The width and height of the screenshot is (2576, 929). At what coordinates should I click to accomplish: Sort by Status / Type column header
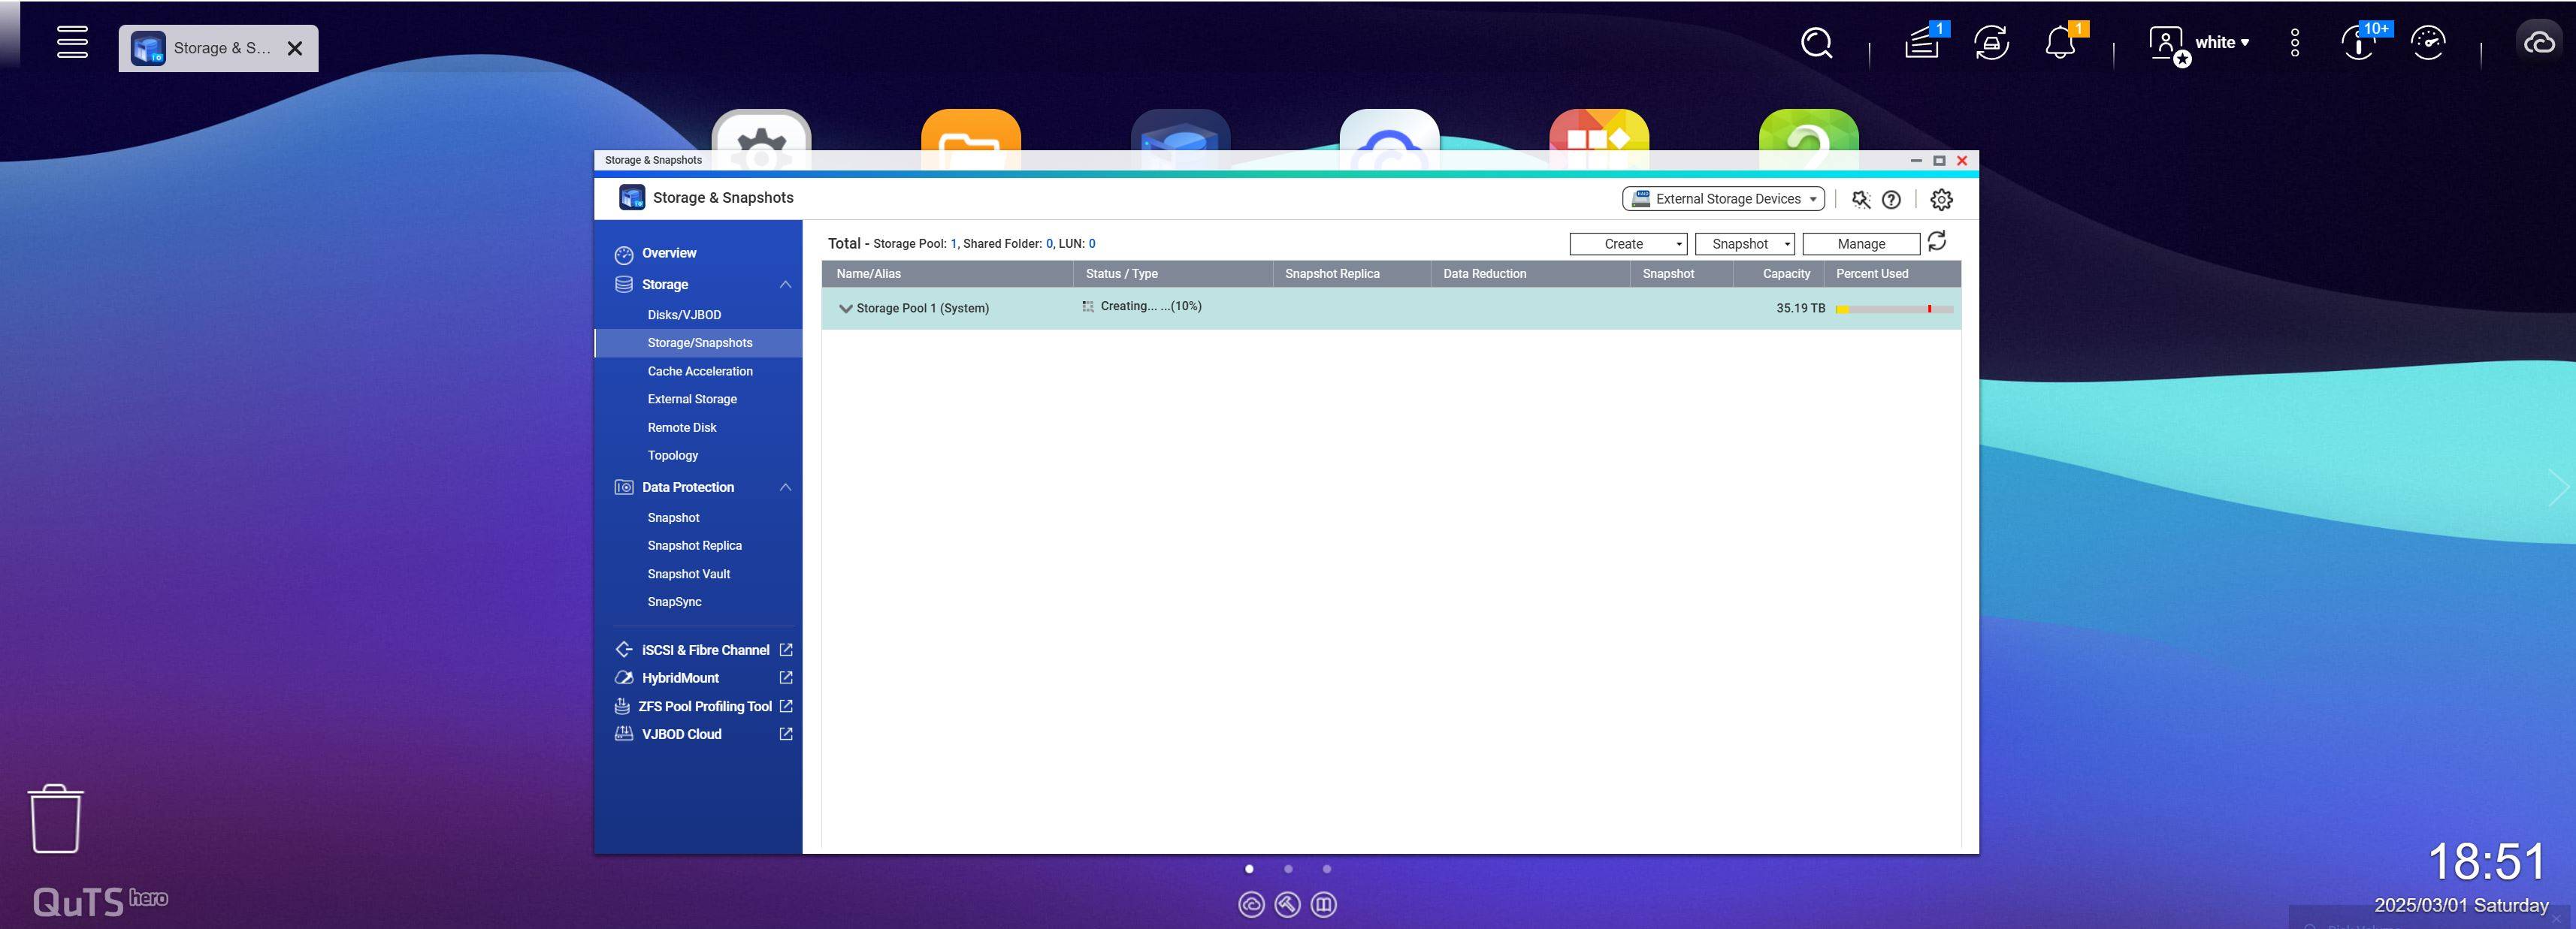click(1172, 273)
